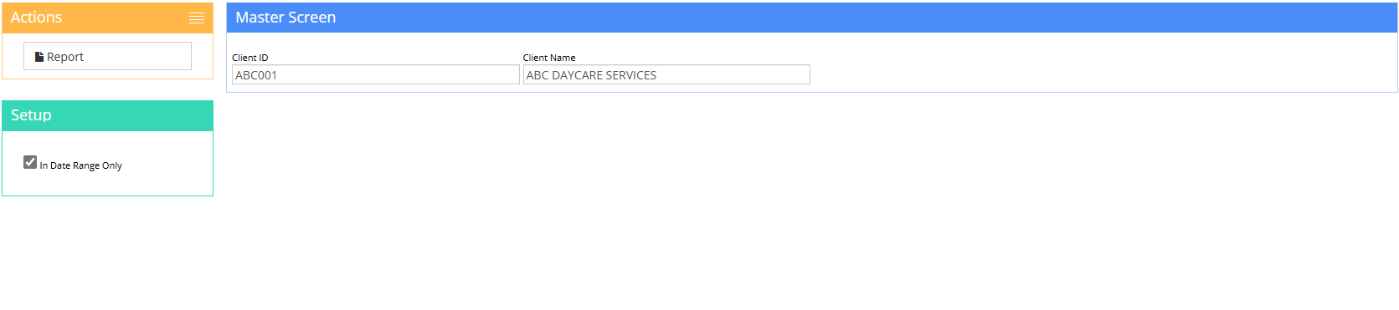This screenshot has width=1399, height=310.
Task: Click the orange Actions header bar
Action: pyautogui.click(x=107, y=18)
